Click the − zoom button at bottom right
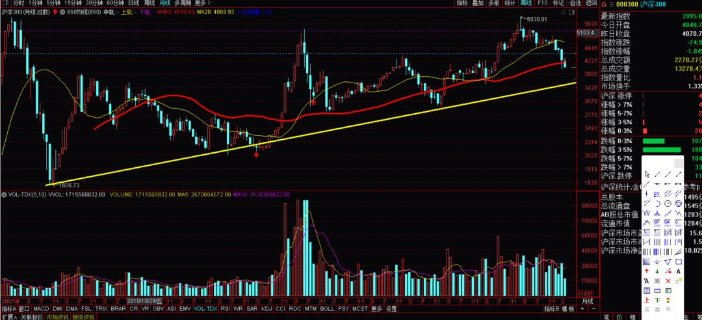 (x=592, y=309)
